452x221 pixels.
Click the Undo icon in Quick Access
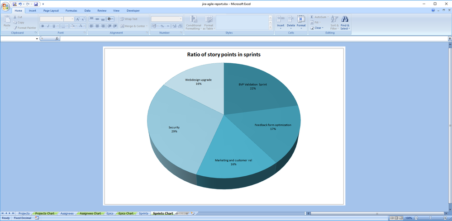coord(20,4)
